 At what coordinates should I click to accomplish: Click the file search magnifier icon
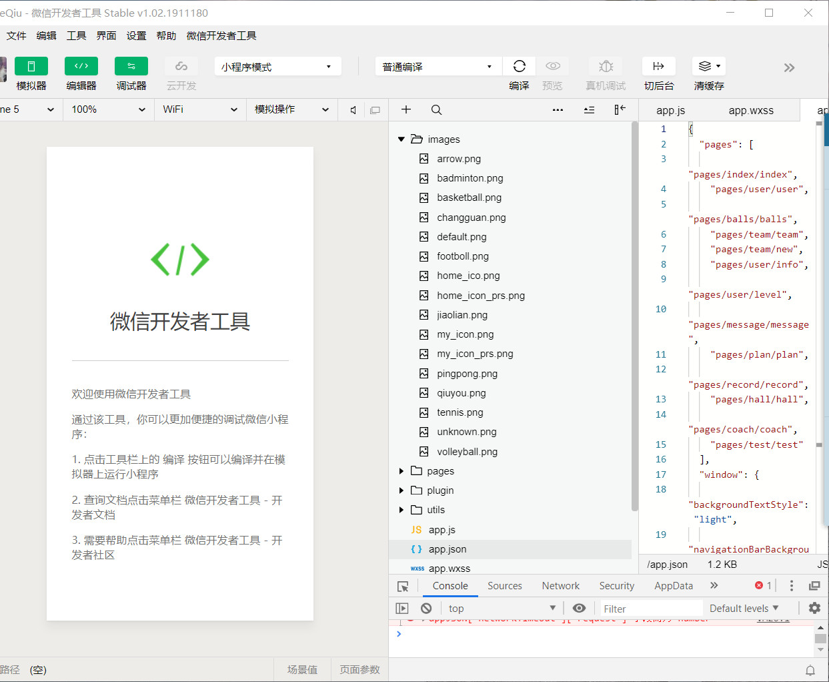(x=436, y=109)
